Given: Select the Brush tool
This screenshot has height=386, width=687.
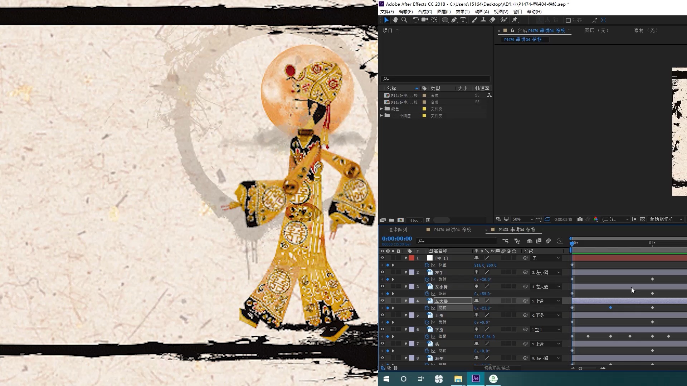Looking at the screenshot, I should click(x=474, y=20).
